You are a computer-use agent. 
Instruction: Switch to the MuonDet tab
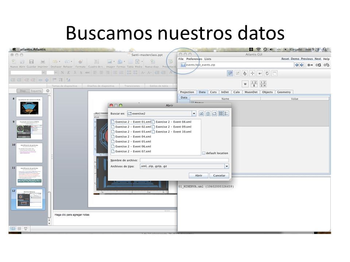[251, 92]
